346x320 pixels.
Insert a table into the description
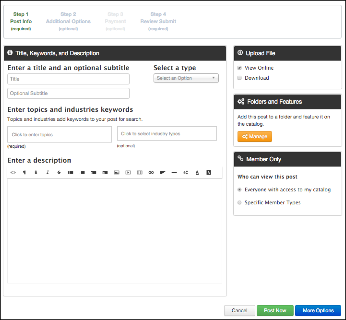point(140,172)
